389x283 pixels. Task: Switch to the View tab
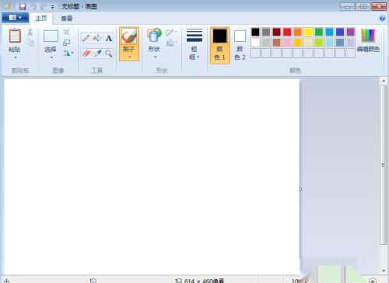(67, 19)
